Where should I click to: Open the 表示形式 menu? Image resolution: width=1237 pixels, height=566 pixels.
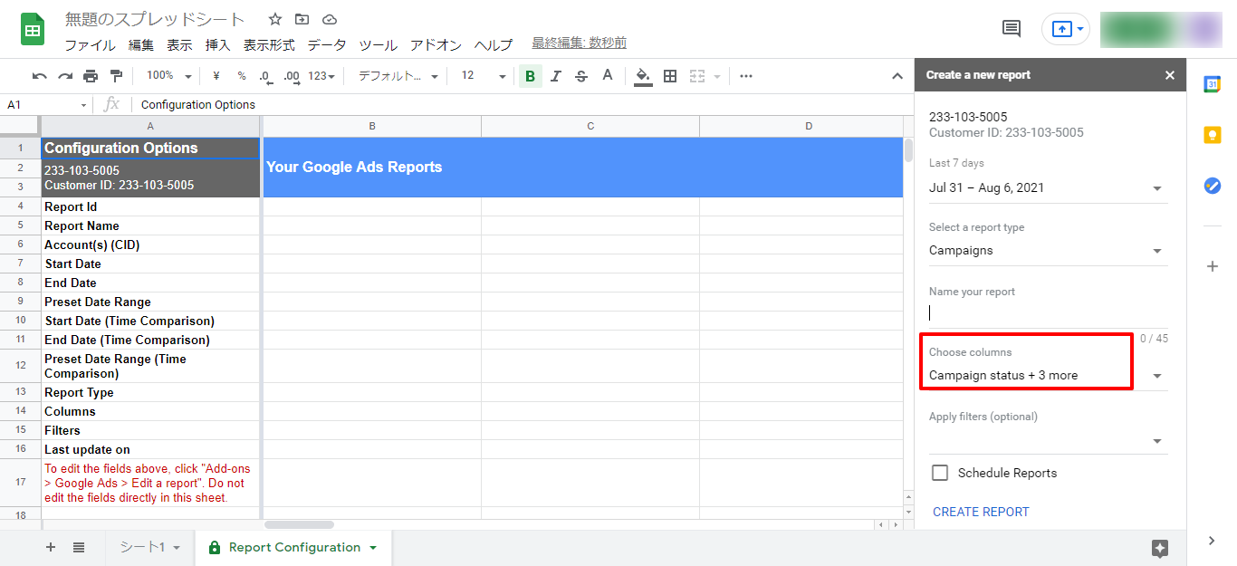point(269,44)
